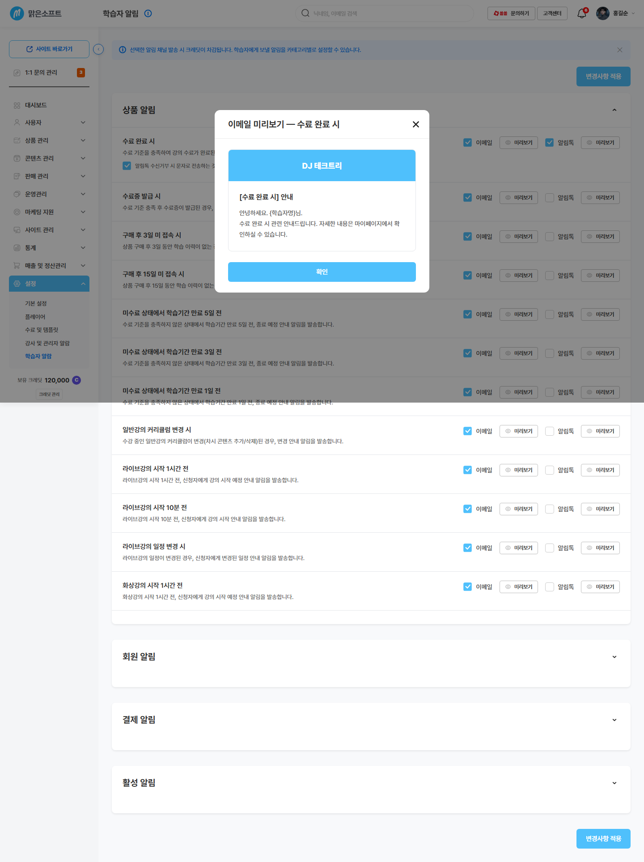Viewport: 644px width, 862px height.
Task: Expand the 콘텐츠 관리 menu chevron
Action: point(83,158)
